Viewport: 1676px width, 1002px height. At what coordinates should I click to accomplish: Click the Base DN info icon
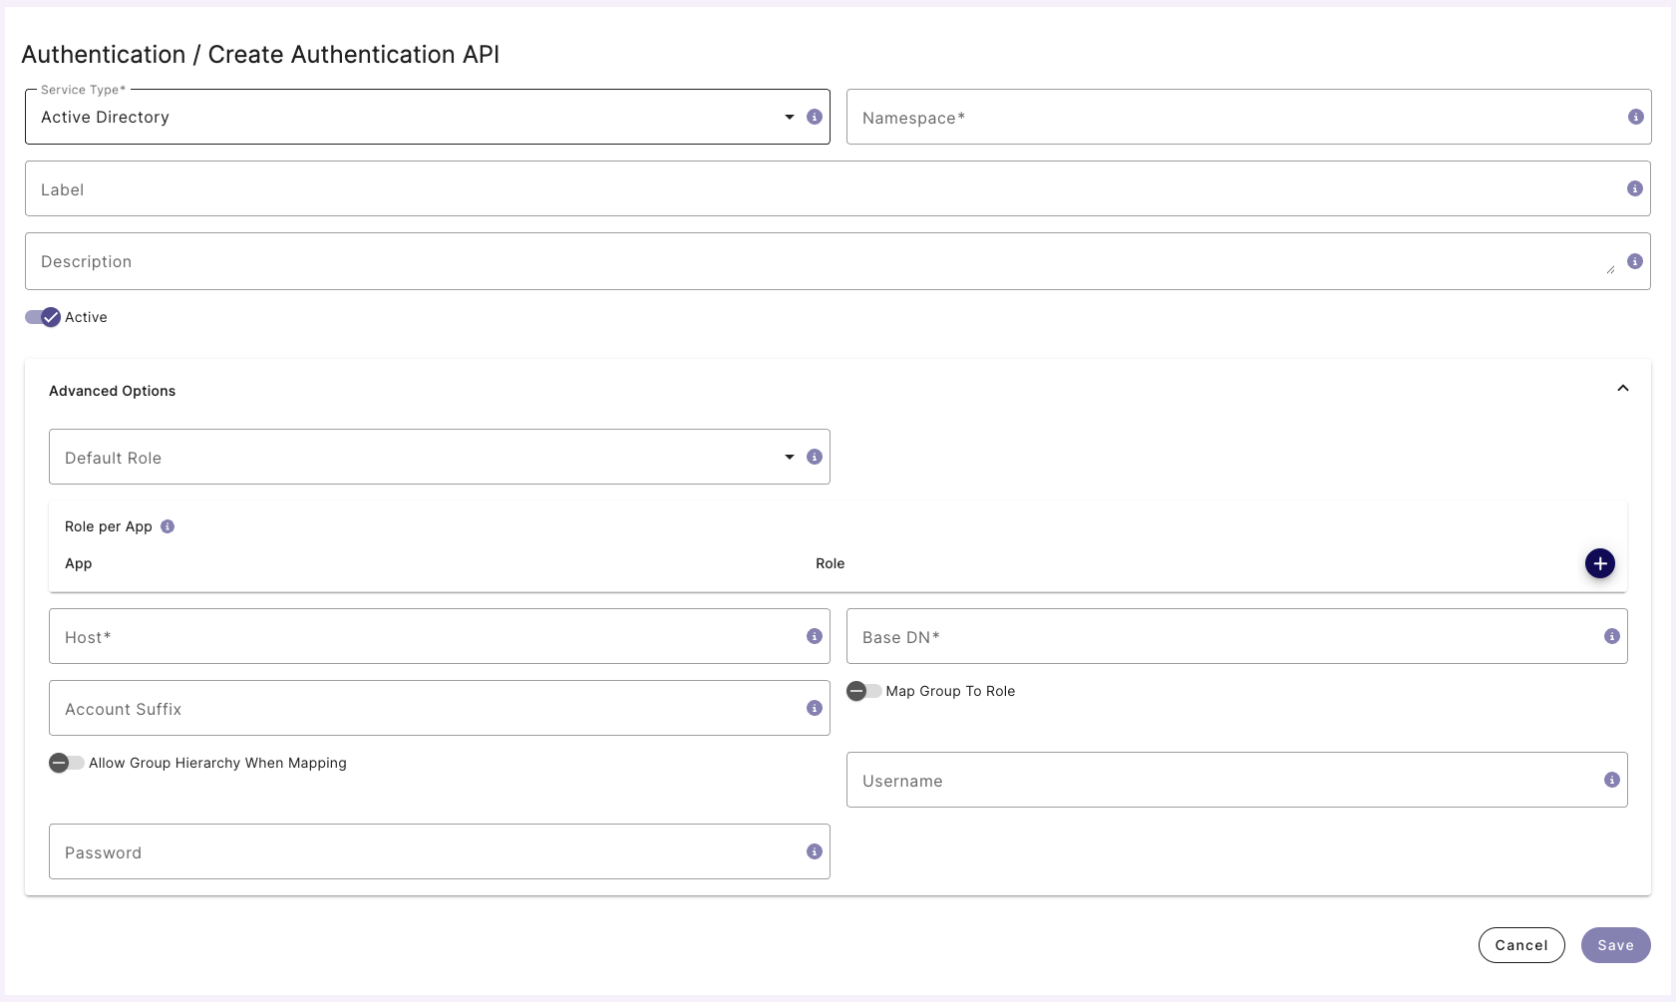(1613, 636)
